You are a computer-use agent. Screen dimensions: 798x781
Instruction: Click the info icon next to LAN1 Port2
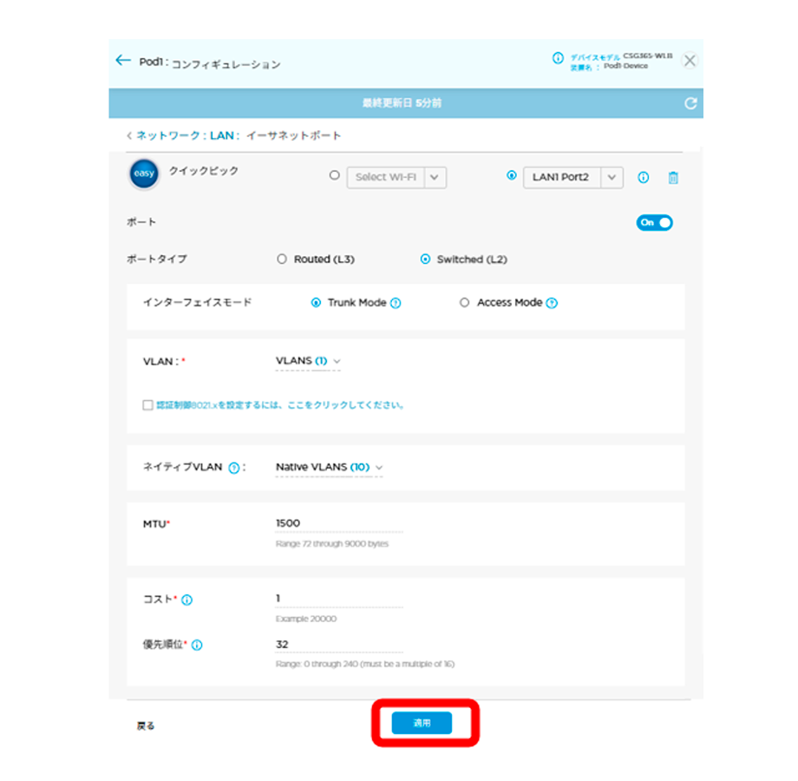click(x=644, y=178)
